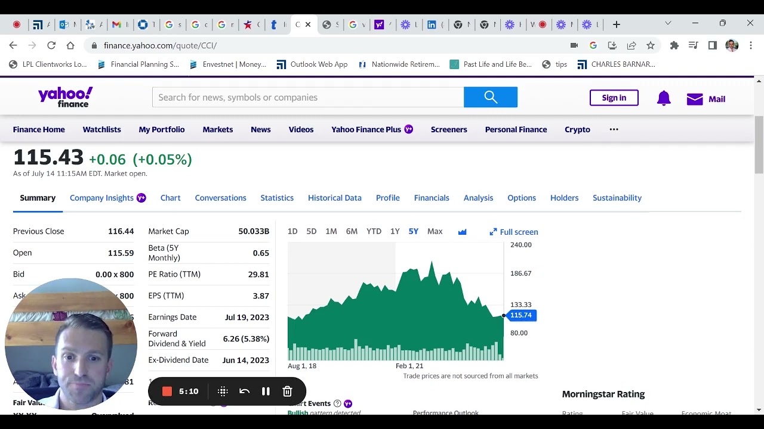Viewport: 764px width, 429px height.
Task: Open the Conversations tab
Action: [x=220, y=198]
